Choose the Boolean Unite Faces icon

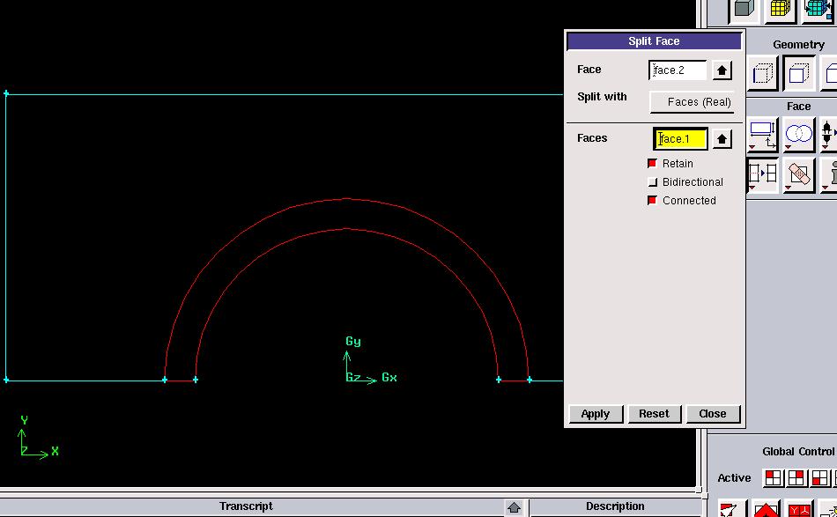tap(798, 135)
